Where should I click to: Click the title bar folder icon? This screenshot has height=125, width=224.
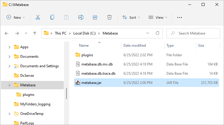pyautogui.click(x=5, y=4)
